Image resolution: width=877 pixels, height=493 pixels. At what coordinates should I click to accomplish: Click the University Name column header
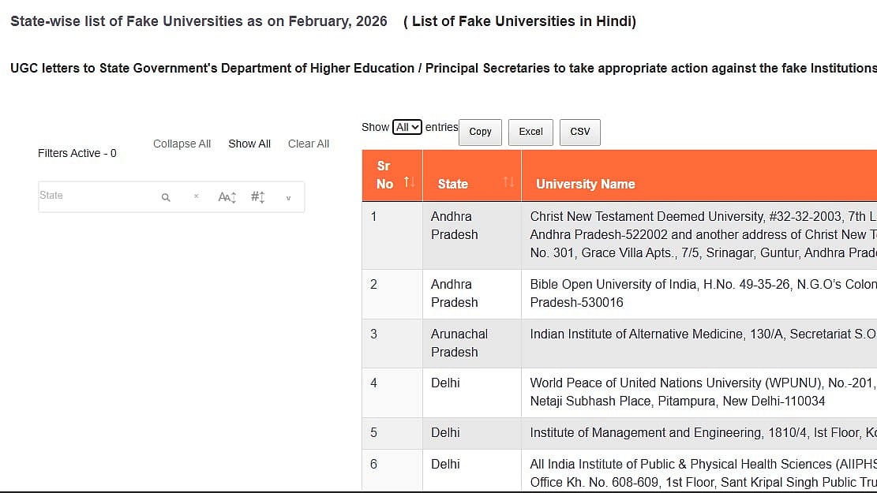(x=585, y=184)
